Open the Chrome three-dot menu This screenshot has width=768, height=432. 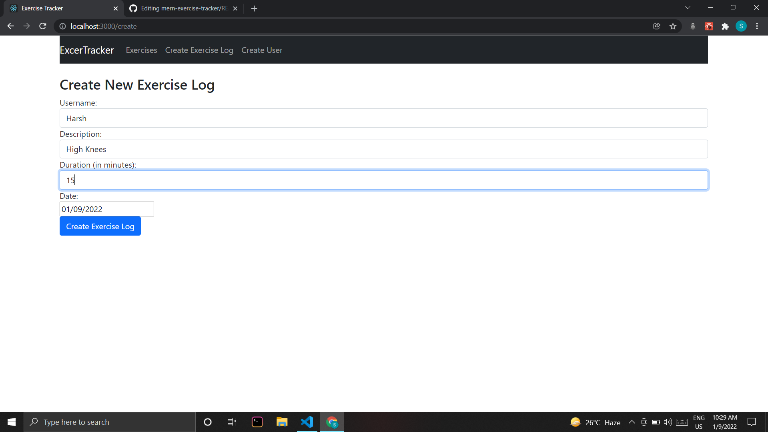click(757, 26)
